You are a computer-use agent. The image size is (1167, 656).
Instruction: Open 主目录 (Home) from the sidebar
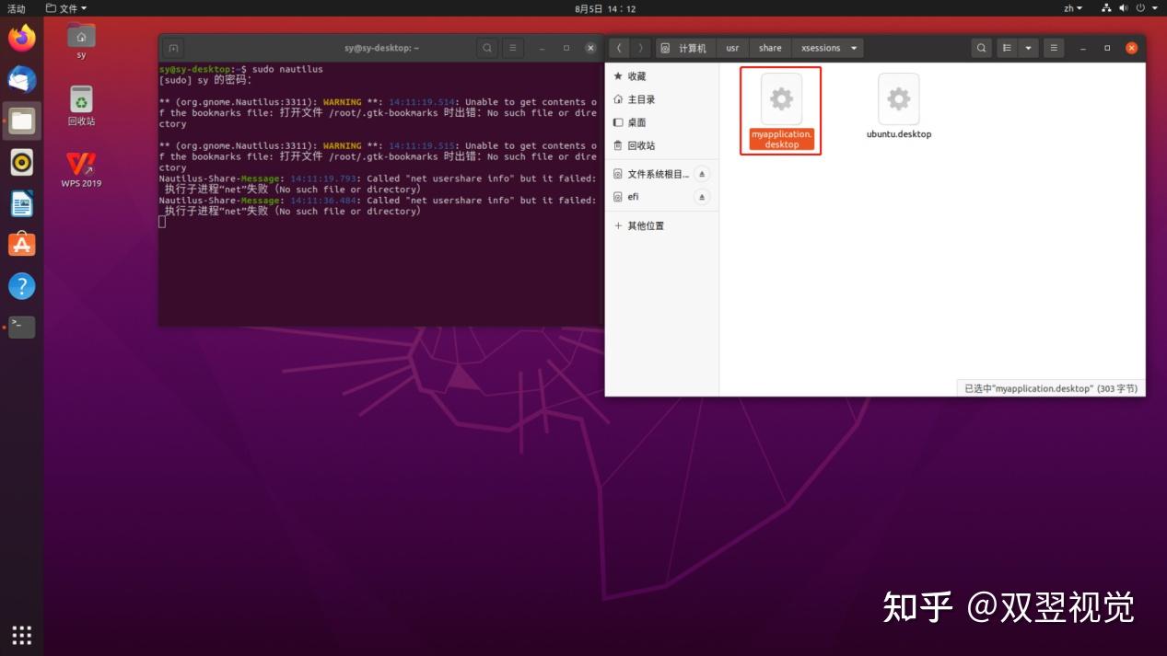[x=639, y=98]
